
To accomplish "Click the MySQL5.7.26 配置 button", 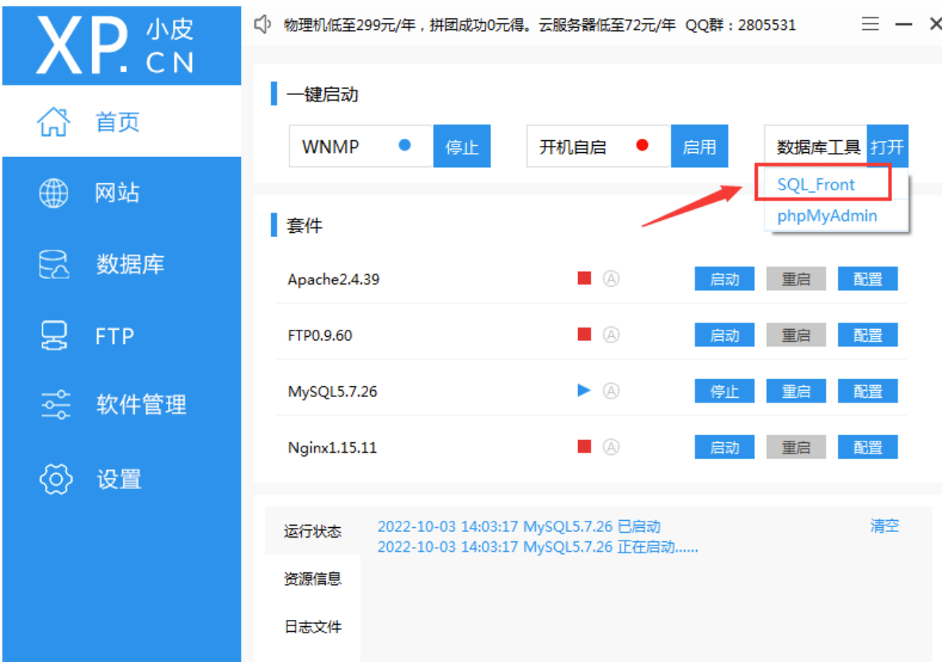I will tap(867, 391).
